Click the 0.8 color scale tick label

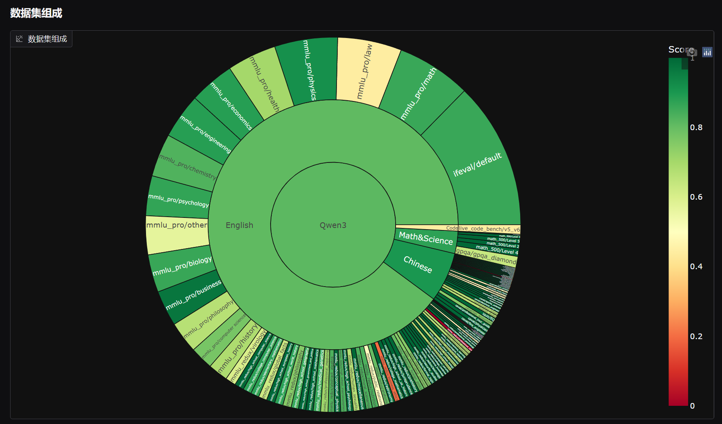point(696,127)
